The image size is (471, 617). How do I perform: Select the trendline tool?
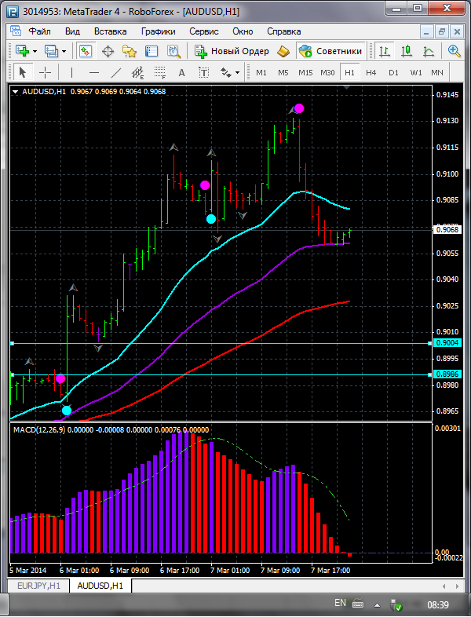tap(115, 72)
